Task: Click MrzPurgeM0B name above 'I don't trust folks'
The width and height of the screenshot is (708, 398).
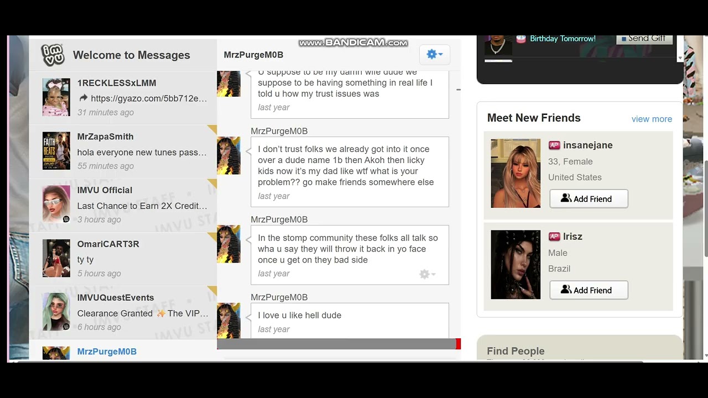Action: coord(279,131)
